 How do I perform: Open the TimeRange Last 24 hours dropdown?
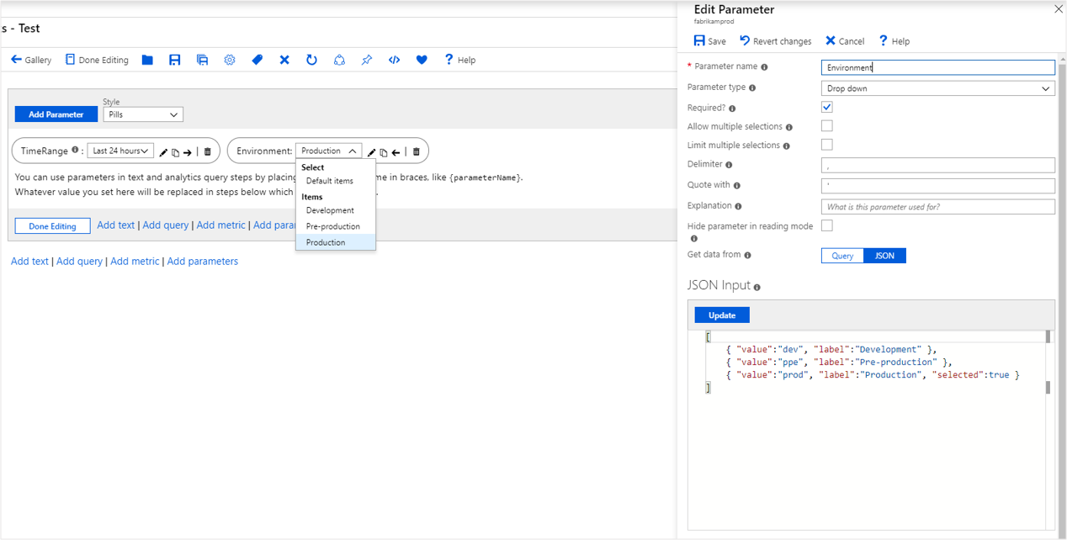click(x=120, y=151)
